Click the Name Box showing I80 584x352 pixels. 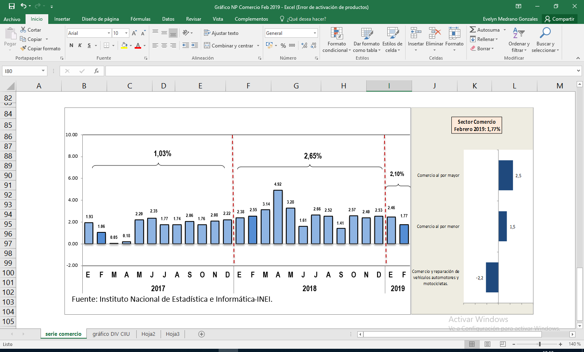tap(24, 71)
